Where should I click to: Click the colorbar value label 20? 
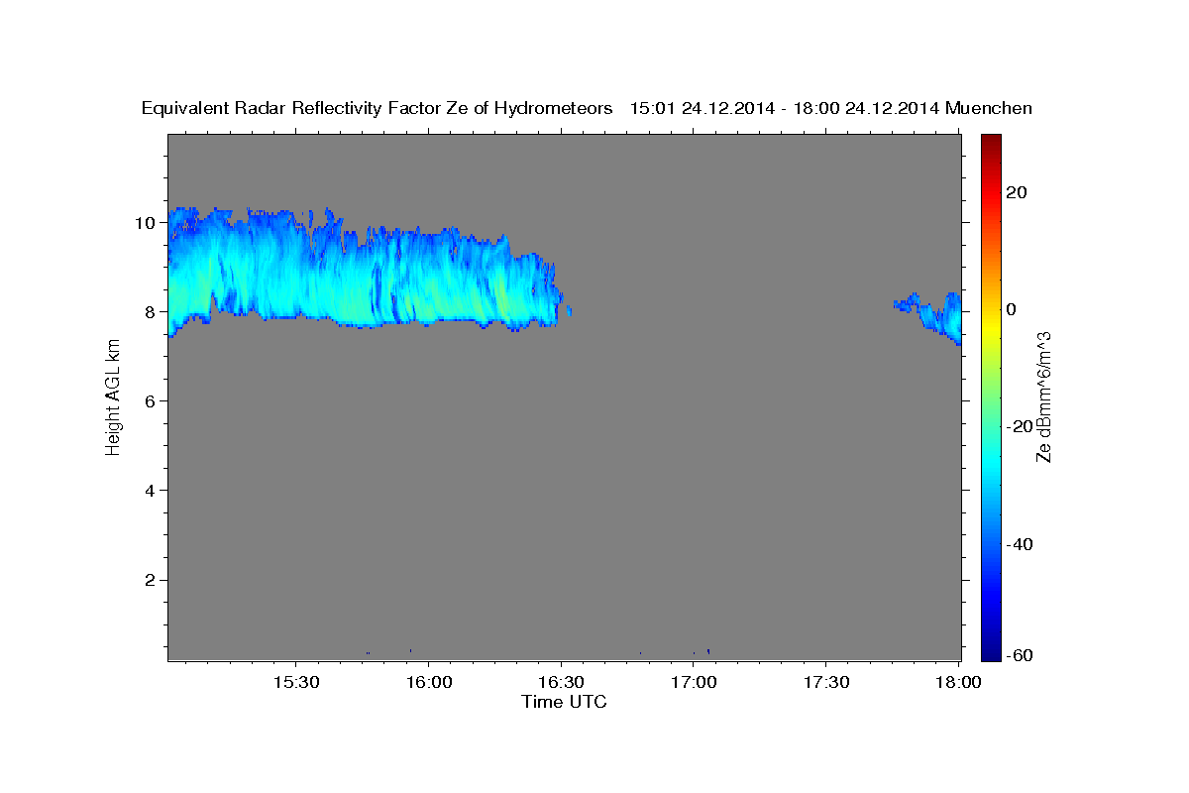[1017, 192]
